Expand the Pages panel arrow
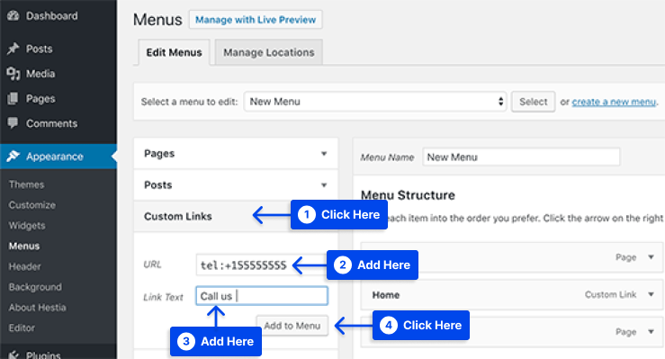The height and width of the screenshot is (359, 665). click(324, 154)
